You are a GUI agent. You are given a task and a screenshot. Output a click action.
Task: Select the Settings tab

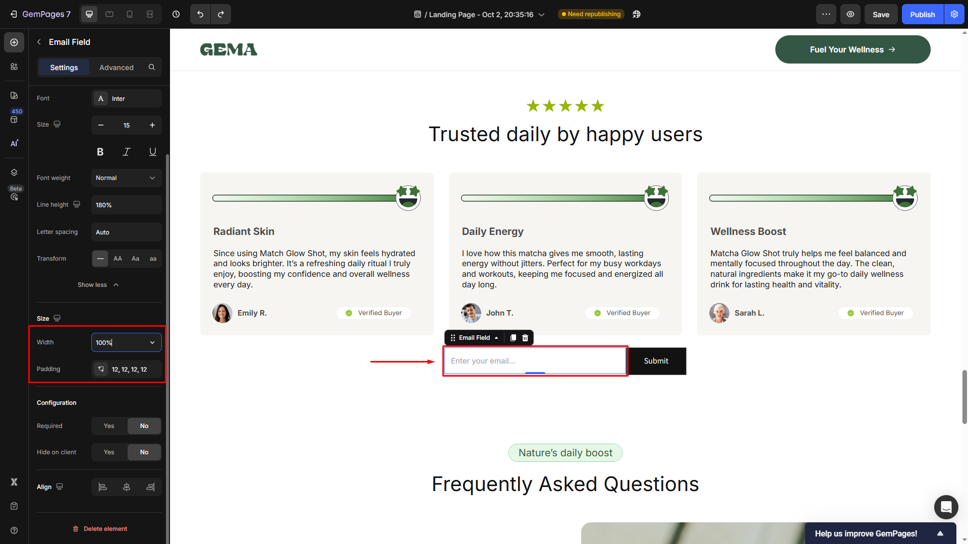(64, 68)
